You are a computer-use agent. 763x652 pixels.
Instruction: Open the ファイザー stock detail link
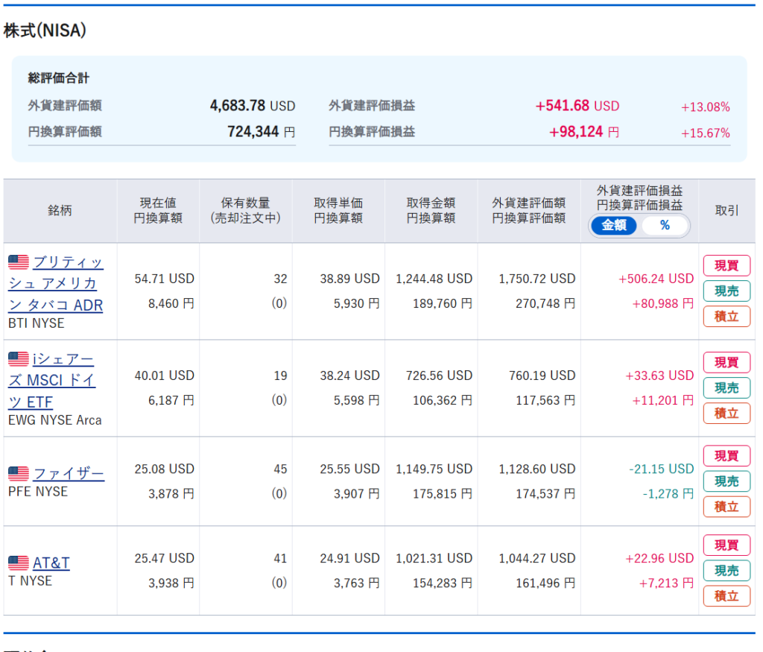point(69,474)
